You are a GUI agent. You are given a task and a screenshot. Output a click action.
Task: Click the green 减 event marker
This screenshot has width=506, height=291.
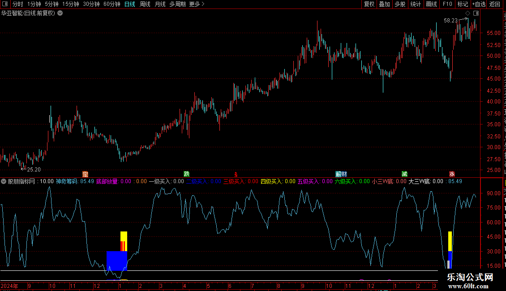(x=404, y=174)
